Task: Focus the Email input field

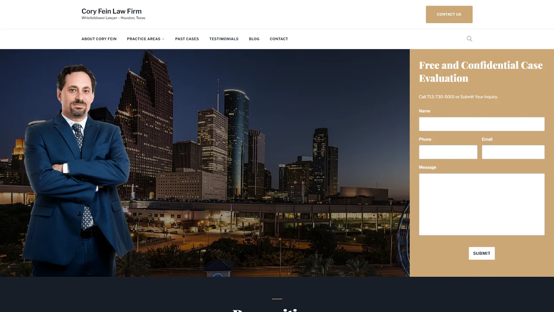Action: [513, 152]
